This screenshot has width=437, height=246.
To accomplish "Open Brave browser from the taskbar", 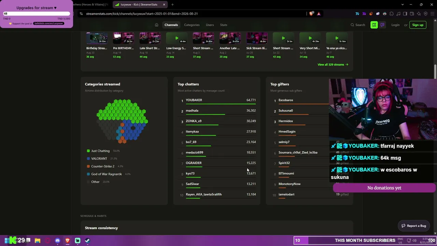I will point(68,241).
